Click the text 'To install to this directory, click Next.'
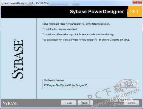The image size is (143, 109). click(60, 29)
